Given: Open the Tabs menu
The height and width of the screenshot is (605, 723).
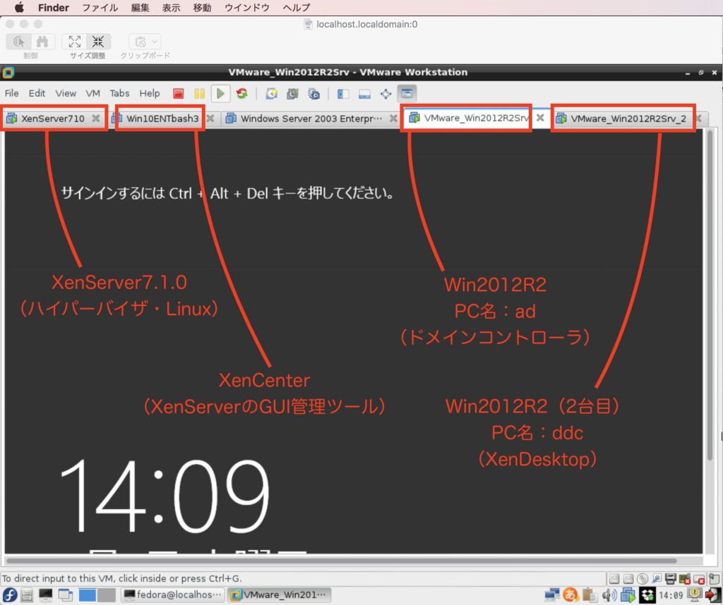Looking at the screenshot, I should (119, 94).
